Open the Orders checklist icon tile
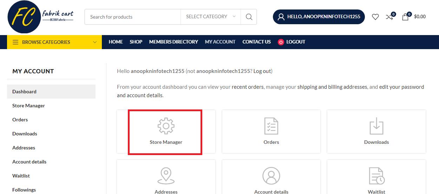439x194 pixels. click(271, 132)
